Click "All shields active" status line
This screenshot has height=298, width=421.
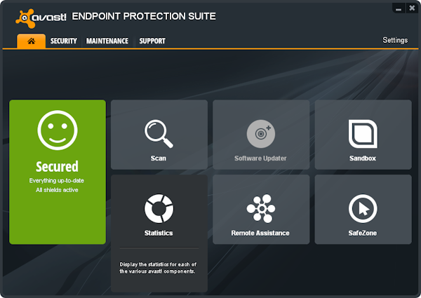point(57,190)
